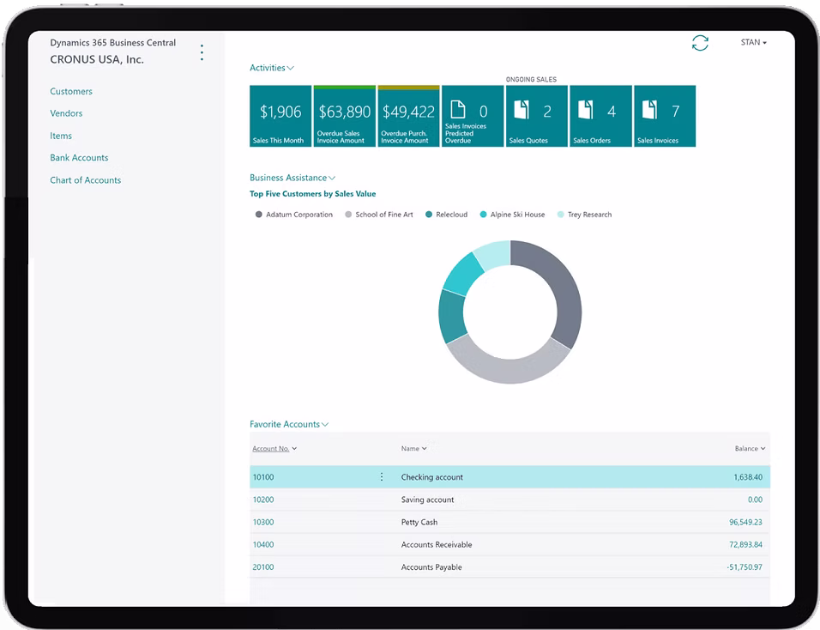Collapse the Favorite Accounts section
The width and height of the screenshot is (820, 630).
point(289,424)
